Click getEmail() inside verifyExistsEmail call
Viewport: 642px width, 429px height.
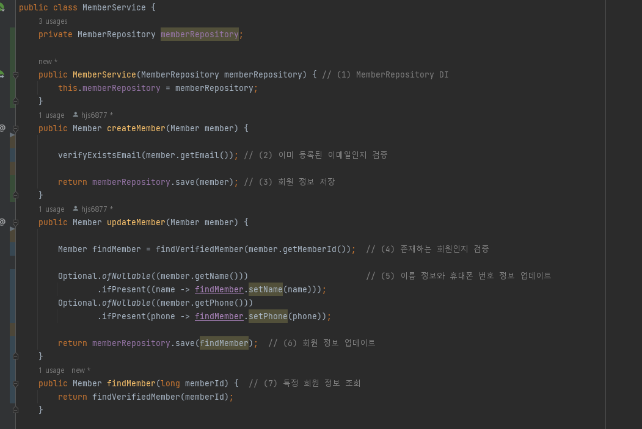tap(204, 155)
